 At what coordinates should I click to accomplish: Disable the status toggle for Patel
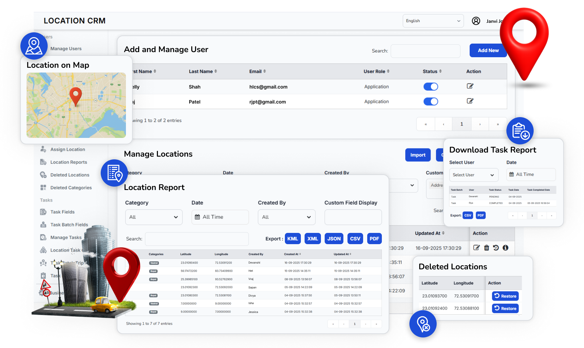[x=431, y=101]
